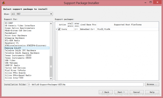Open Help for the installer
Screen dimensions: 163x98
(152, 92)
